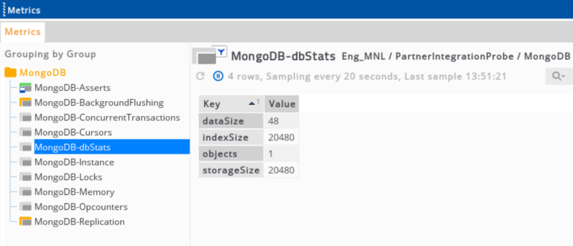Click the Value column header

coord(281,103)
